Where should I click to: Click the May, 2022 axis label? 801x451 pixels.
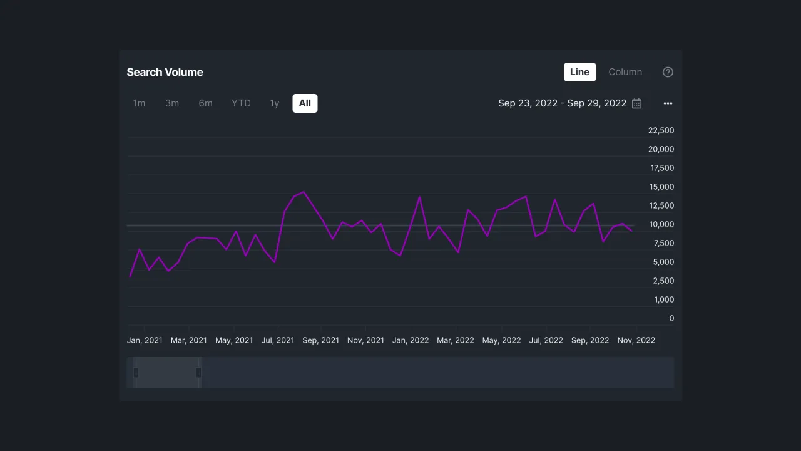tap(501, 340)
